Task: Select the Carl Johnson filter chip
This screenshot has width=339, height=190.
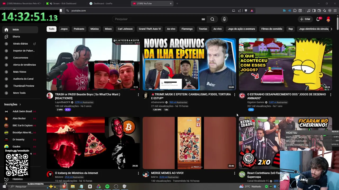Action: coord(125,29)
